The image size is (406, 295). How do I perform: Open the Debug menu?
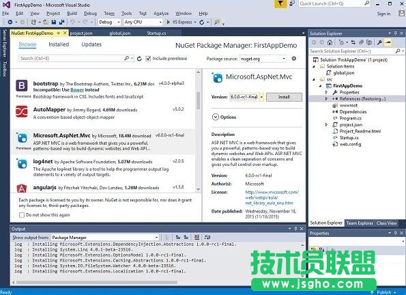coord(90,13)
